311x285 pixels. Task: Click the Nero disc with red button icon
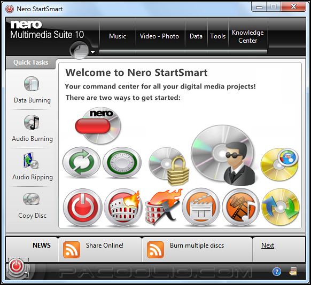pos(98,125)
